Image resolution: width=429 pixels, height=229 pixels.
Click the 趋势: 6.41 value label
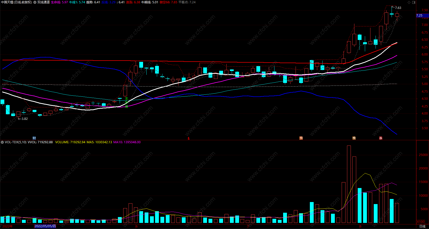[93, 2]
